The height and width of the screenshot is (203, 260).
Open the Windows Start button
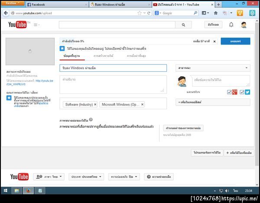point(6,190)
